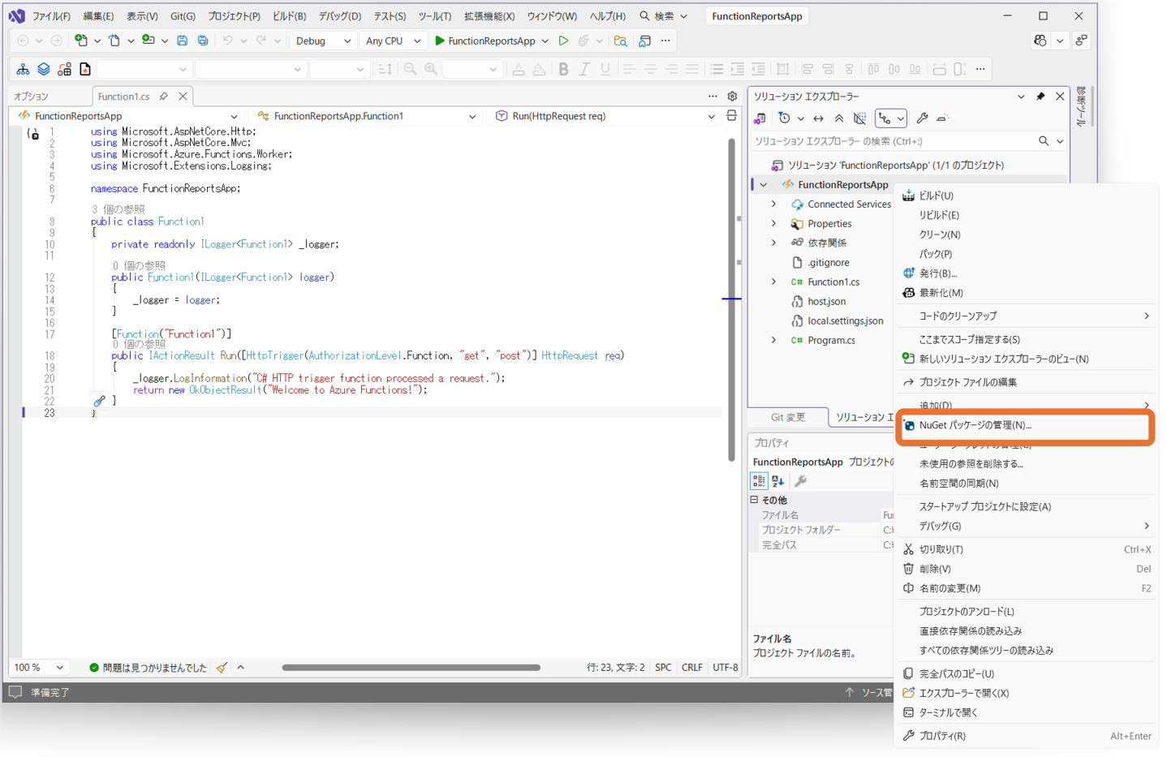Open the Any CPU platform dropdown
Screen dimensions: 1167x757
(x=394, y=40)
